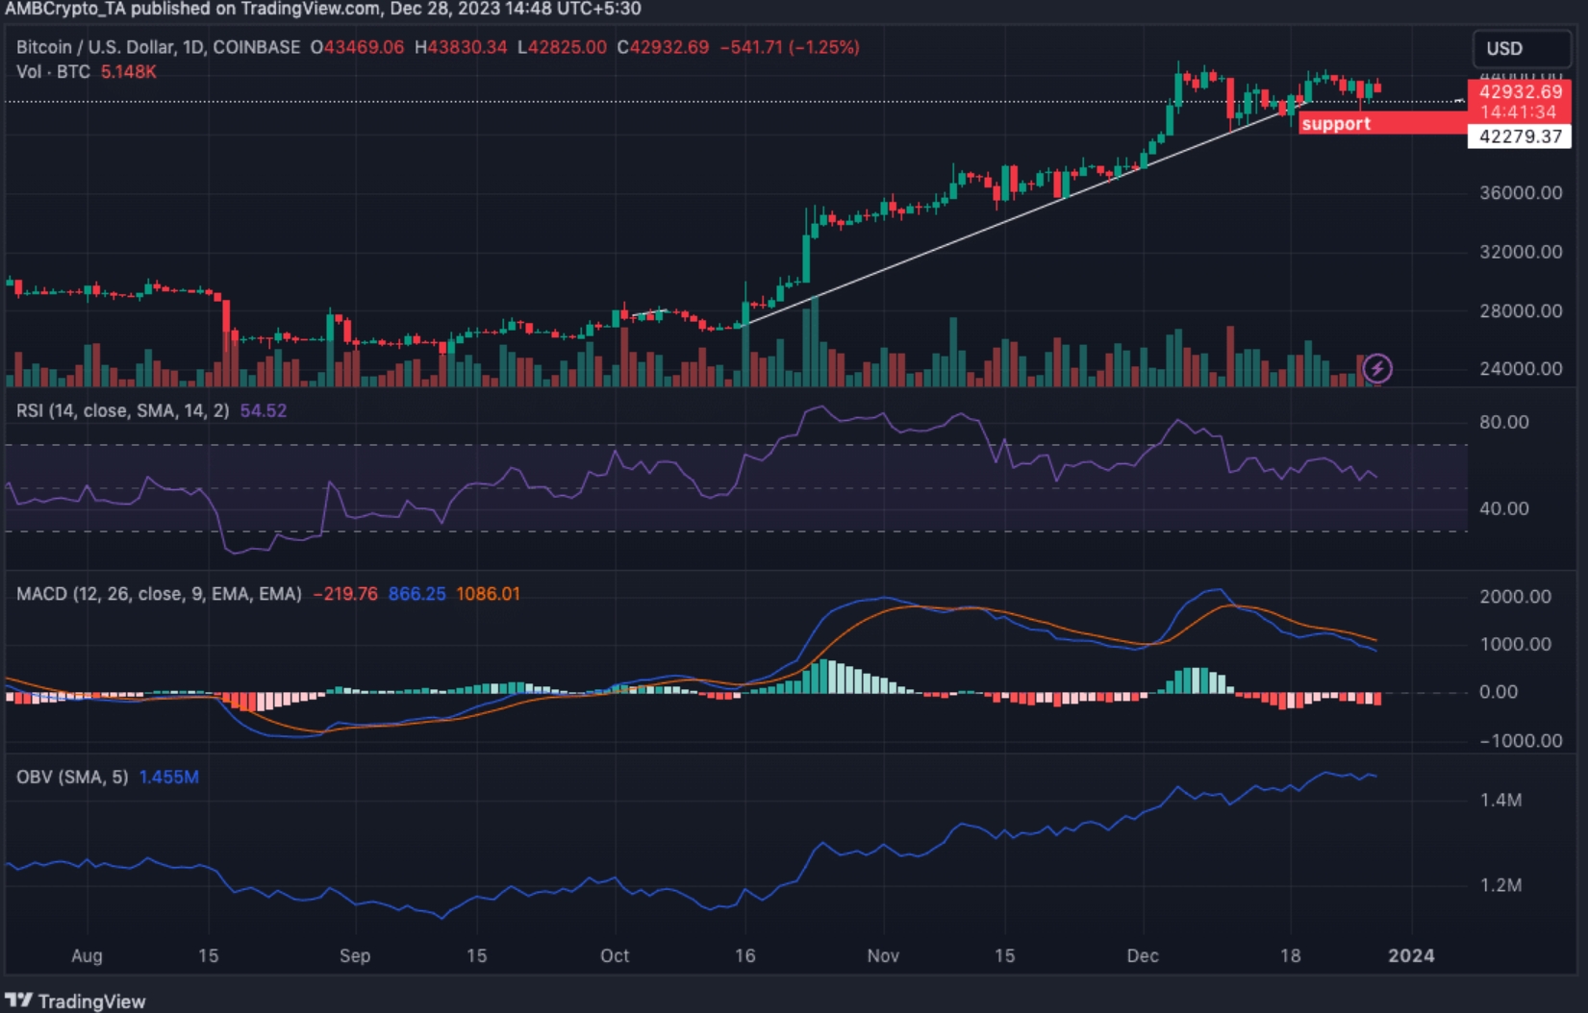The image size is (1588, 1013).
Task: Click the red support label on chart
Action: [x=1382, y=123]
